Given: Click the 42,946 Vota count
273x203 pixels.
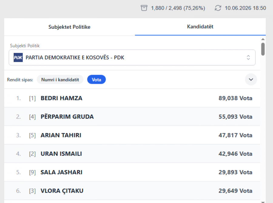Looking at the screenshot, I should (x=235, y=154).
